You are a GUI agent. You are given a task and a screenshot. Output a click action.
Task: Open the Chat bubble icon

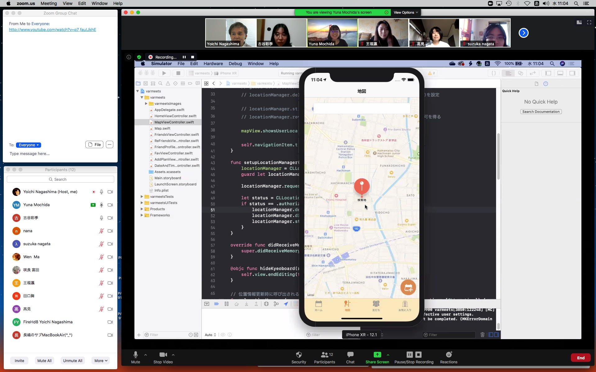pyautogui.click(x=350, y=355)
